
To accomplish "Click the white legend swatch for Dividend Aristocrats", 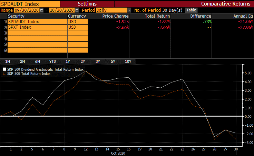I will coord(5,69).
